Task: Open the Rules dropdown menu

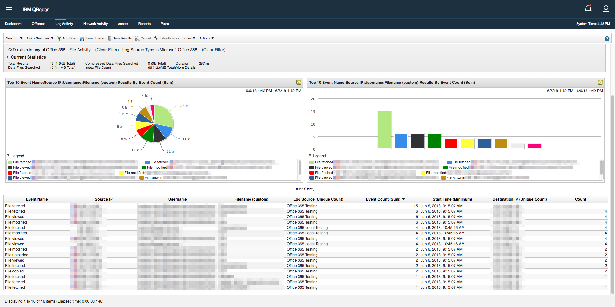Action: click(189, 38)
